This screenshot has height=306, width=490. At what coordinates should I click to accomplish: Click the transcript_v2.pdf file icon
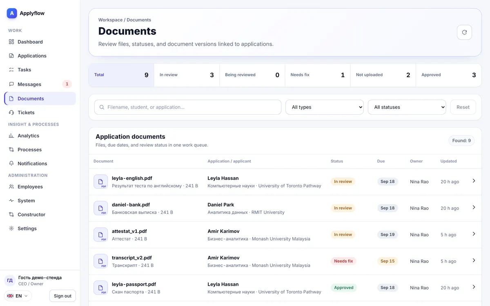(x=101, y=261)
